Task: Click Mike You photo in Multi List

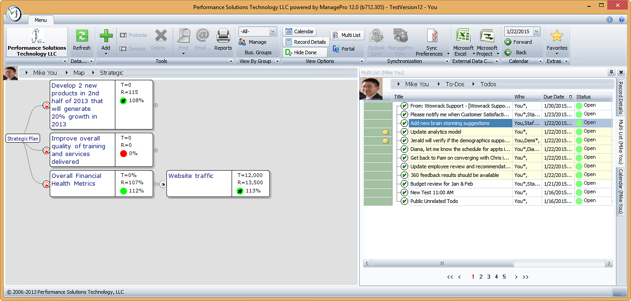Action: [x=371, y=88]
